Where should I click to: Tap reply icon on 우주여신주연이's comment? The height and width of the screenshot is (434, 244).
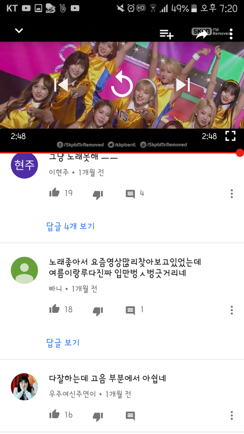[130, 416]
